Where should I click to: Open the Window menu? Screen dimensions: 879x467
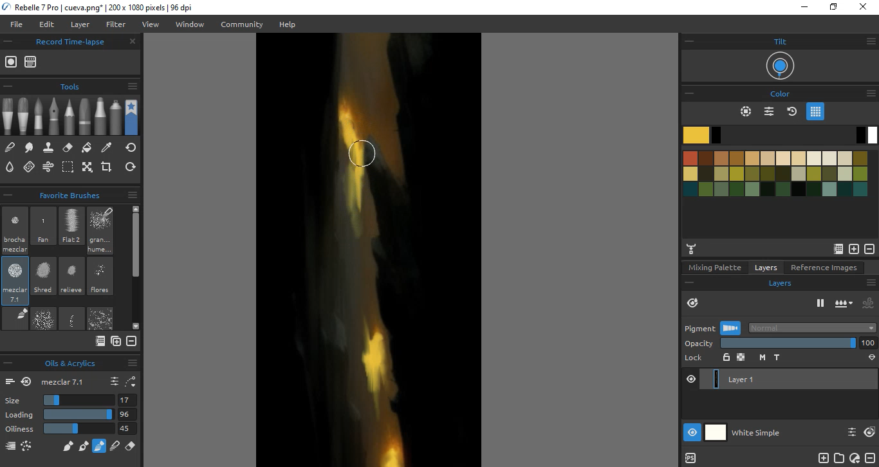tap(190, 24)
